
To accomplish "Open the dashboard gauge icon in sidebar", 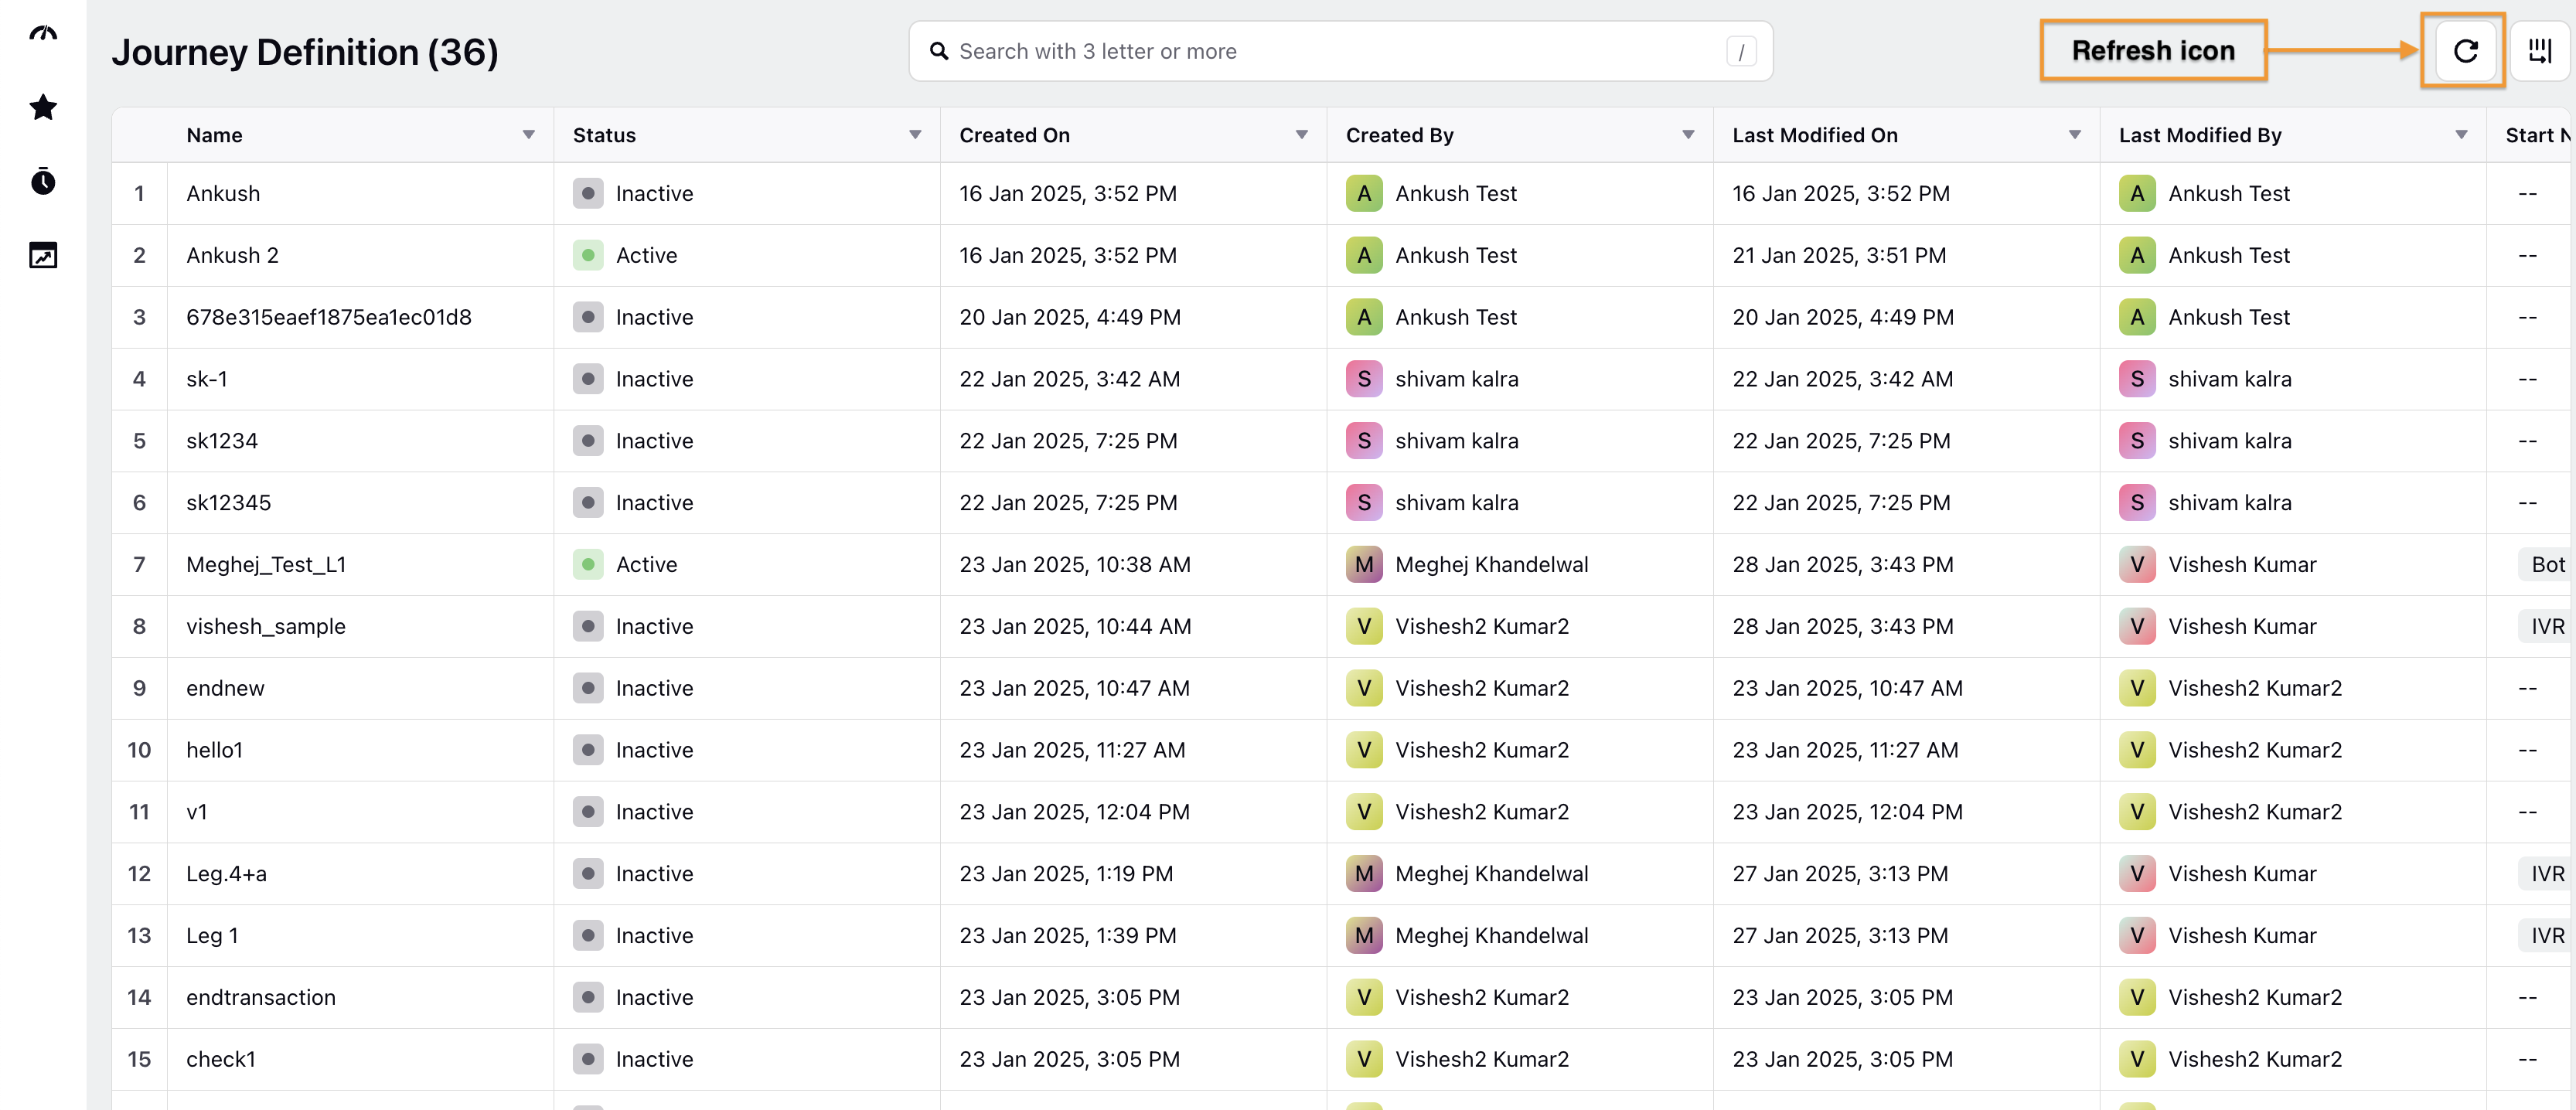I will click(43, 33).
